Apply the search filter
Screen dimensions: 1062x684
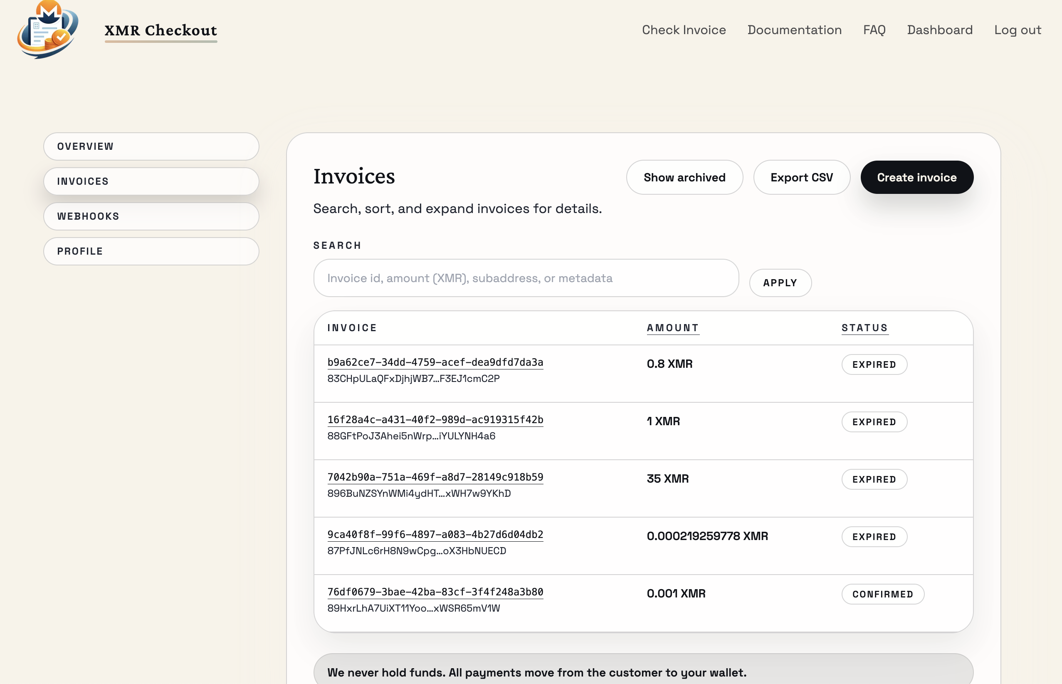pos(780,283)
